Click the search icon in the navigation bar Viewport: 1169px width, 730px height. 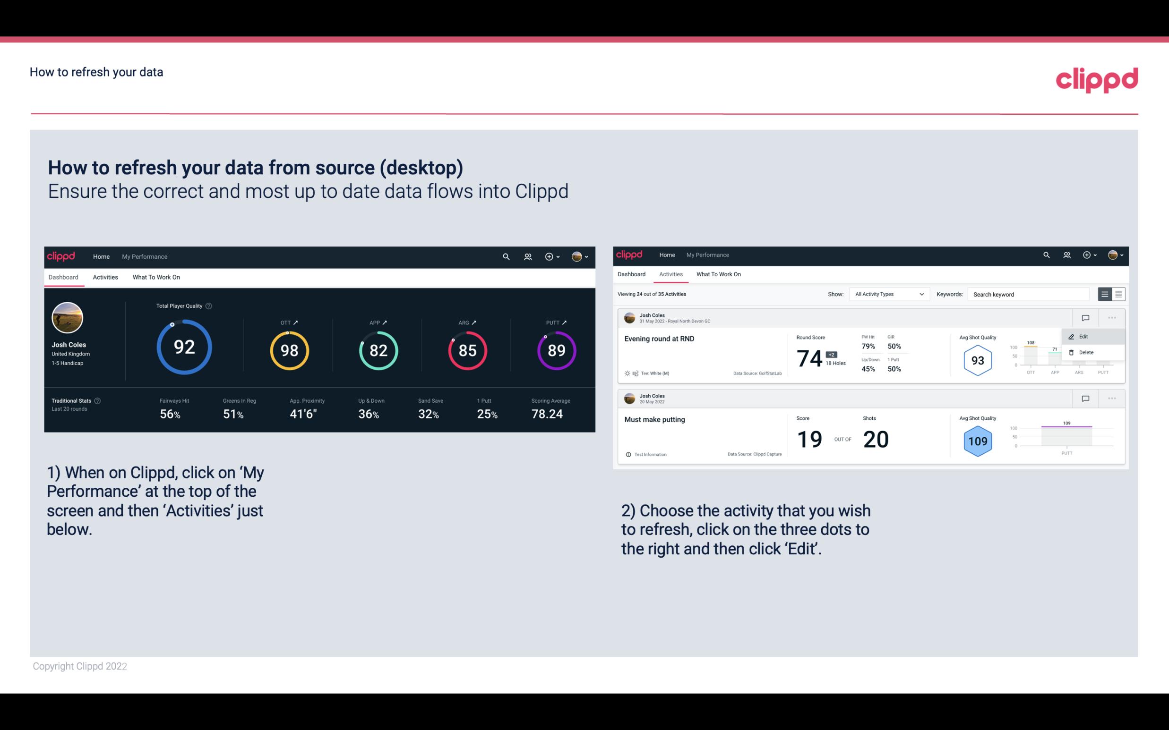click(505, 255)
